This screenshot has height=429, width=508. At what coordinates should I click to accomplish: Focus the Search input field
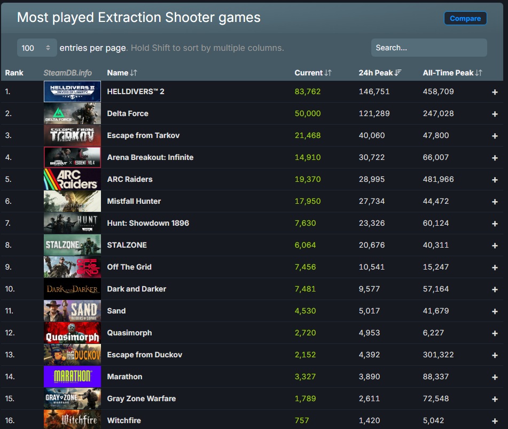429,48
